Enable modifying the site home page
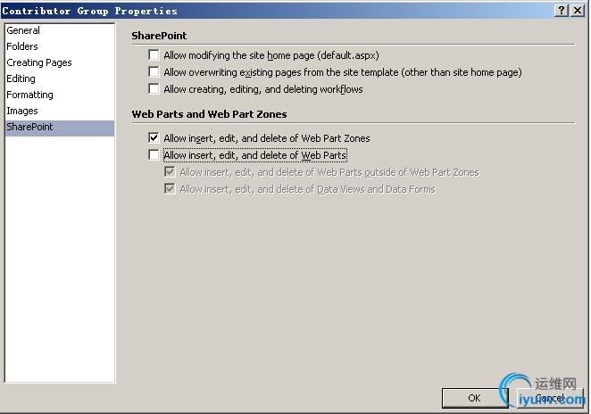The height and width of the screenshot is (414, 591). (x=154, y=55)
